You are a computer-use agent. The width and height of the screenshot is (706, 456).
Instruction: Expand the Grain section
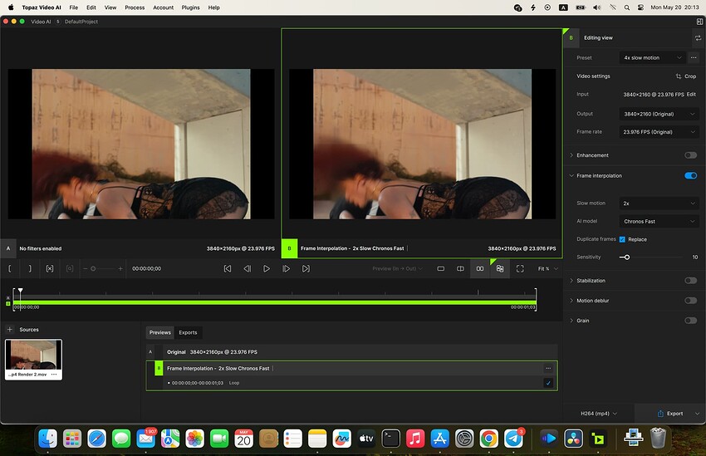(x=571, y=321)
